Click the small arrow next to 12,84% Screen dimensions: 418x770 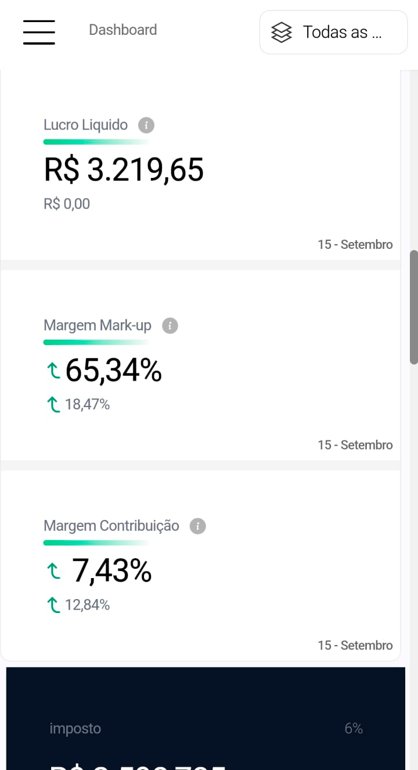tap(53, 605)
